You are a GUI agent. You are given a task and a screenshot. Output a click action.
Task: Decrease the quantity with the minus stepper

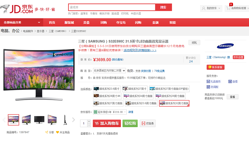pos(89,125)
